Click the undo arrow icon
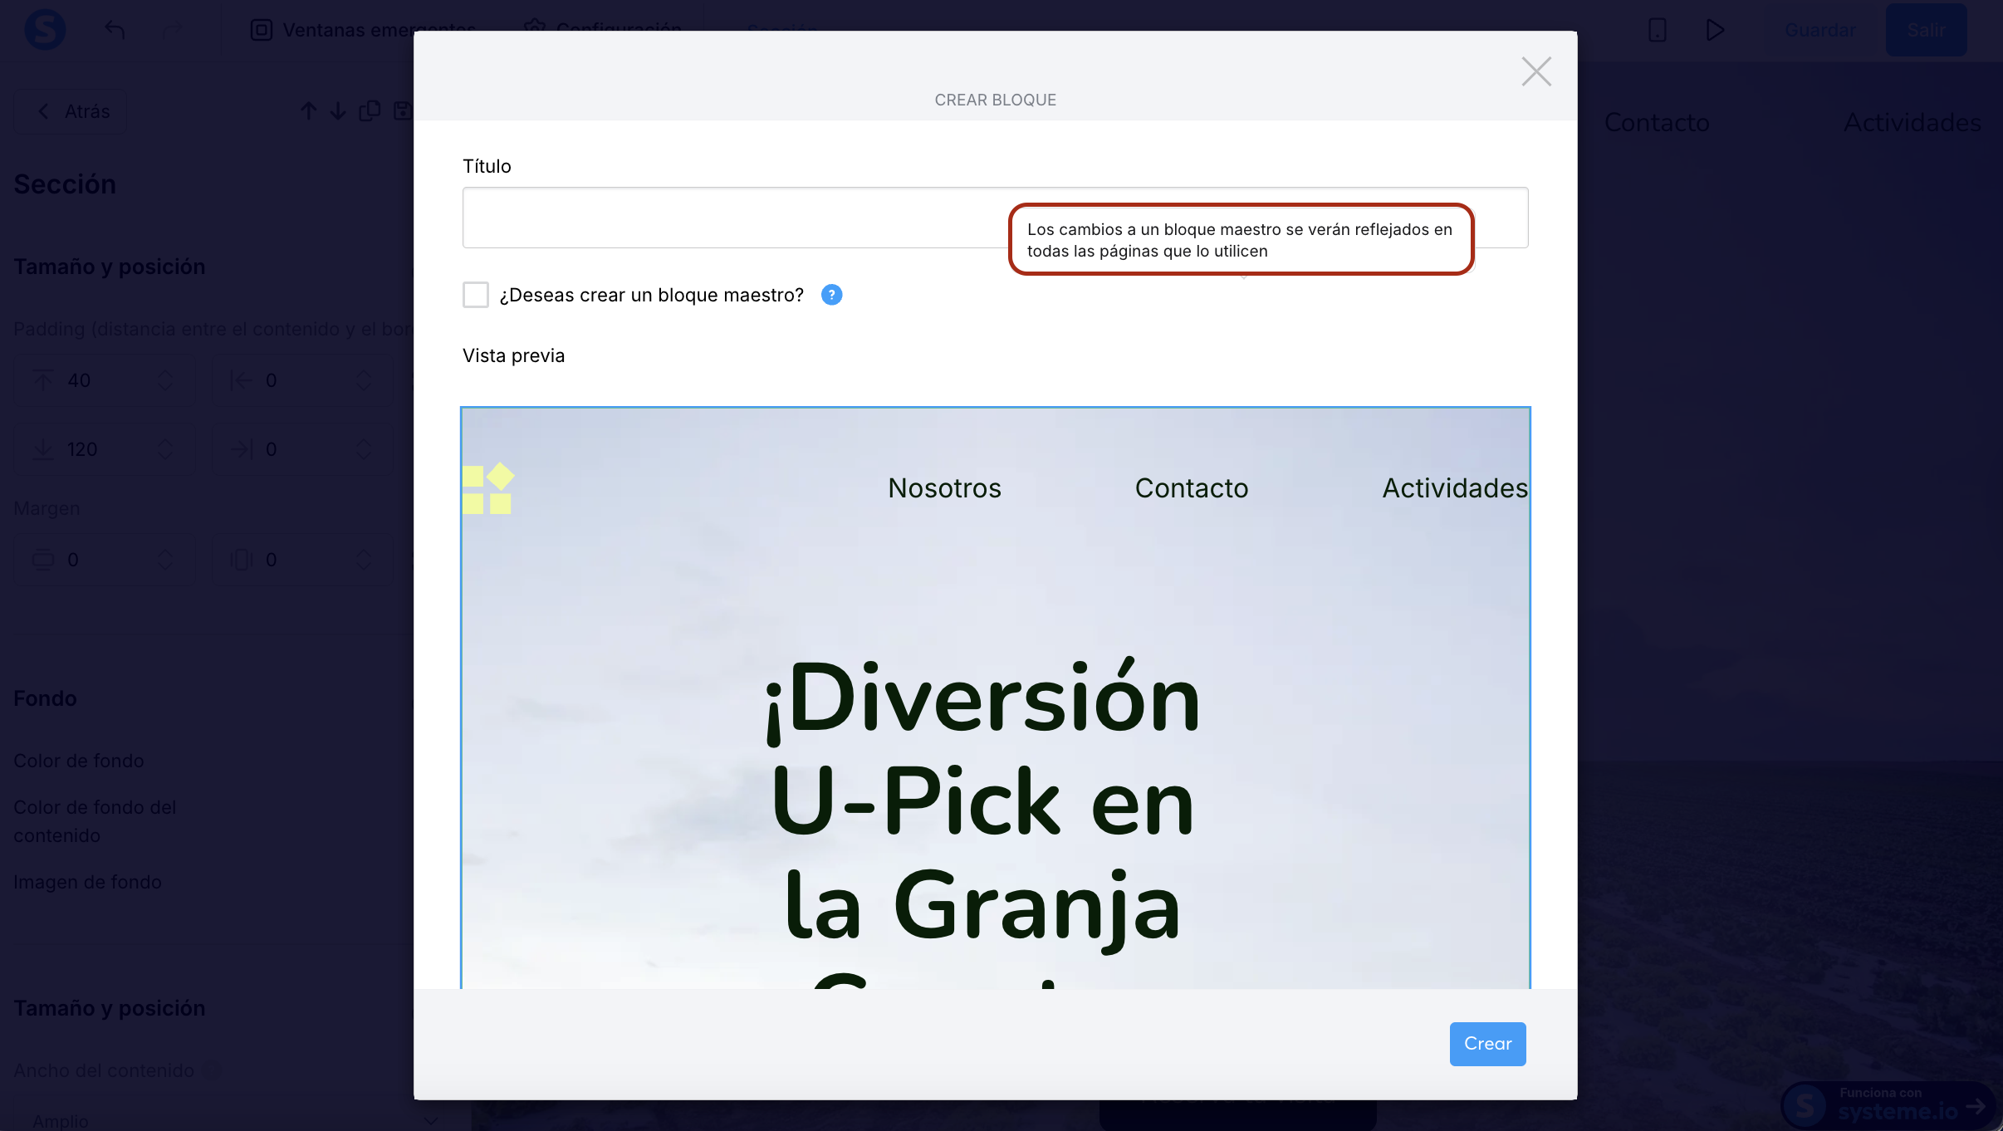 [x=115, y=30]
